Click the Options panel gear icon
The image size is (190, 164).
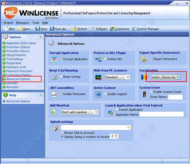coord(5,36)
